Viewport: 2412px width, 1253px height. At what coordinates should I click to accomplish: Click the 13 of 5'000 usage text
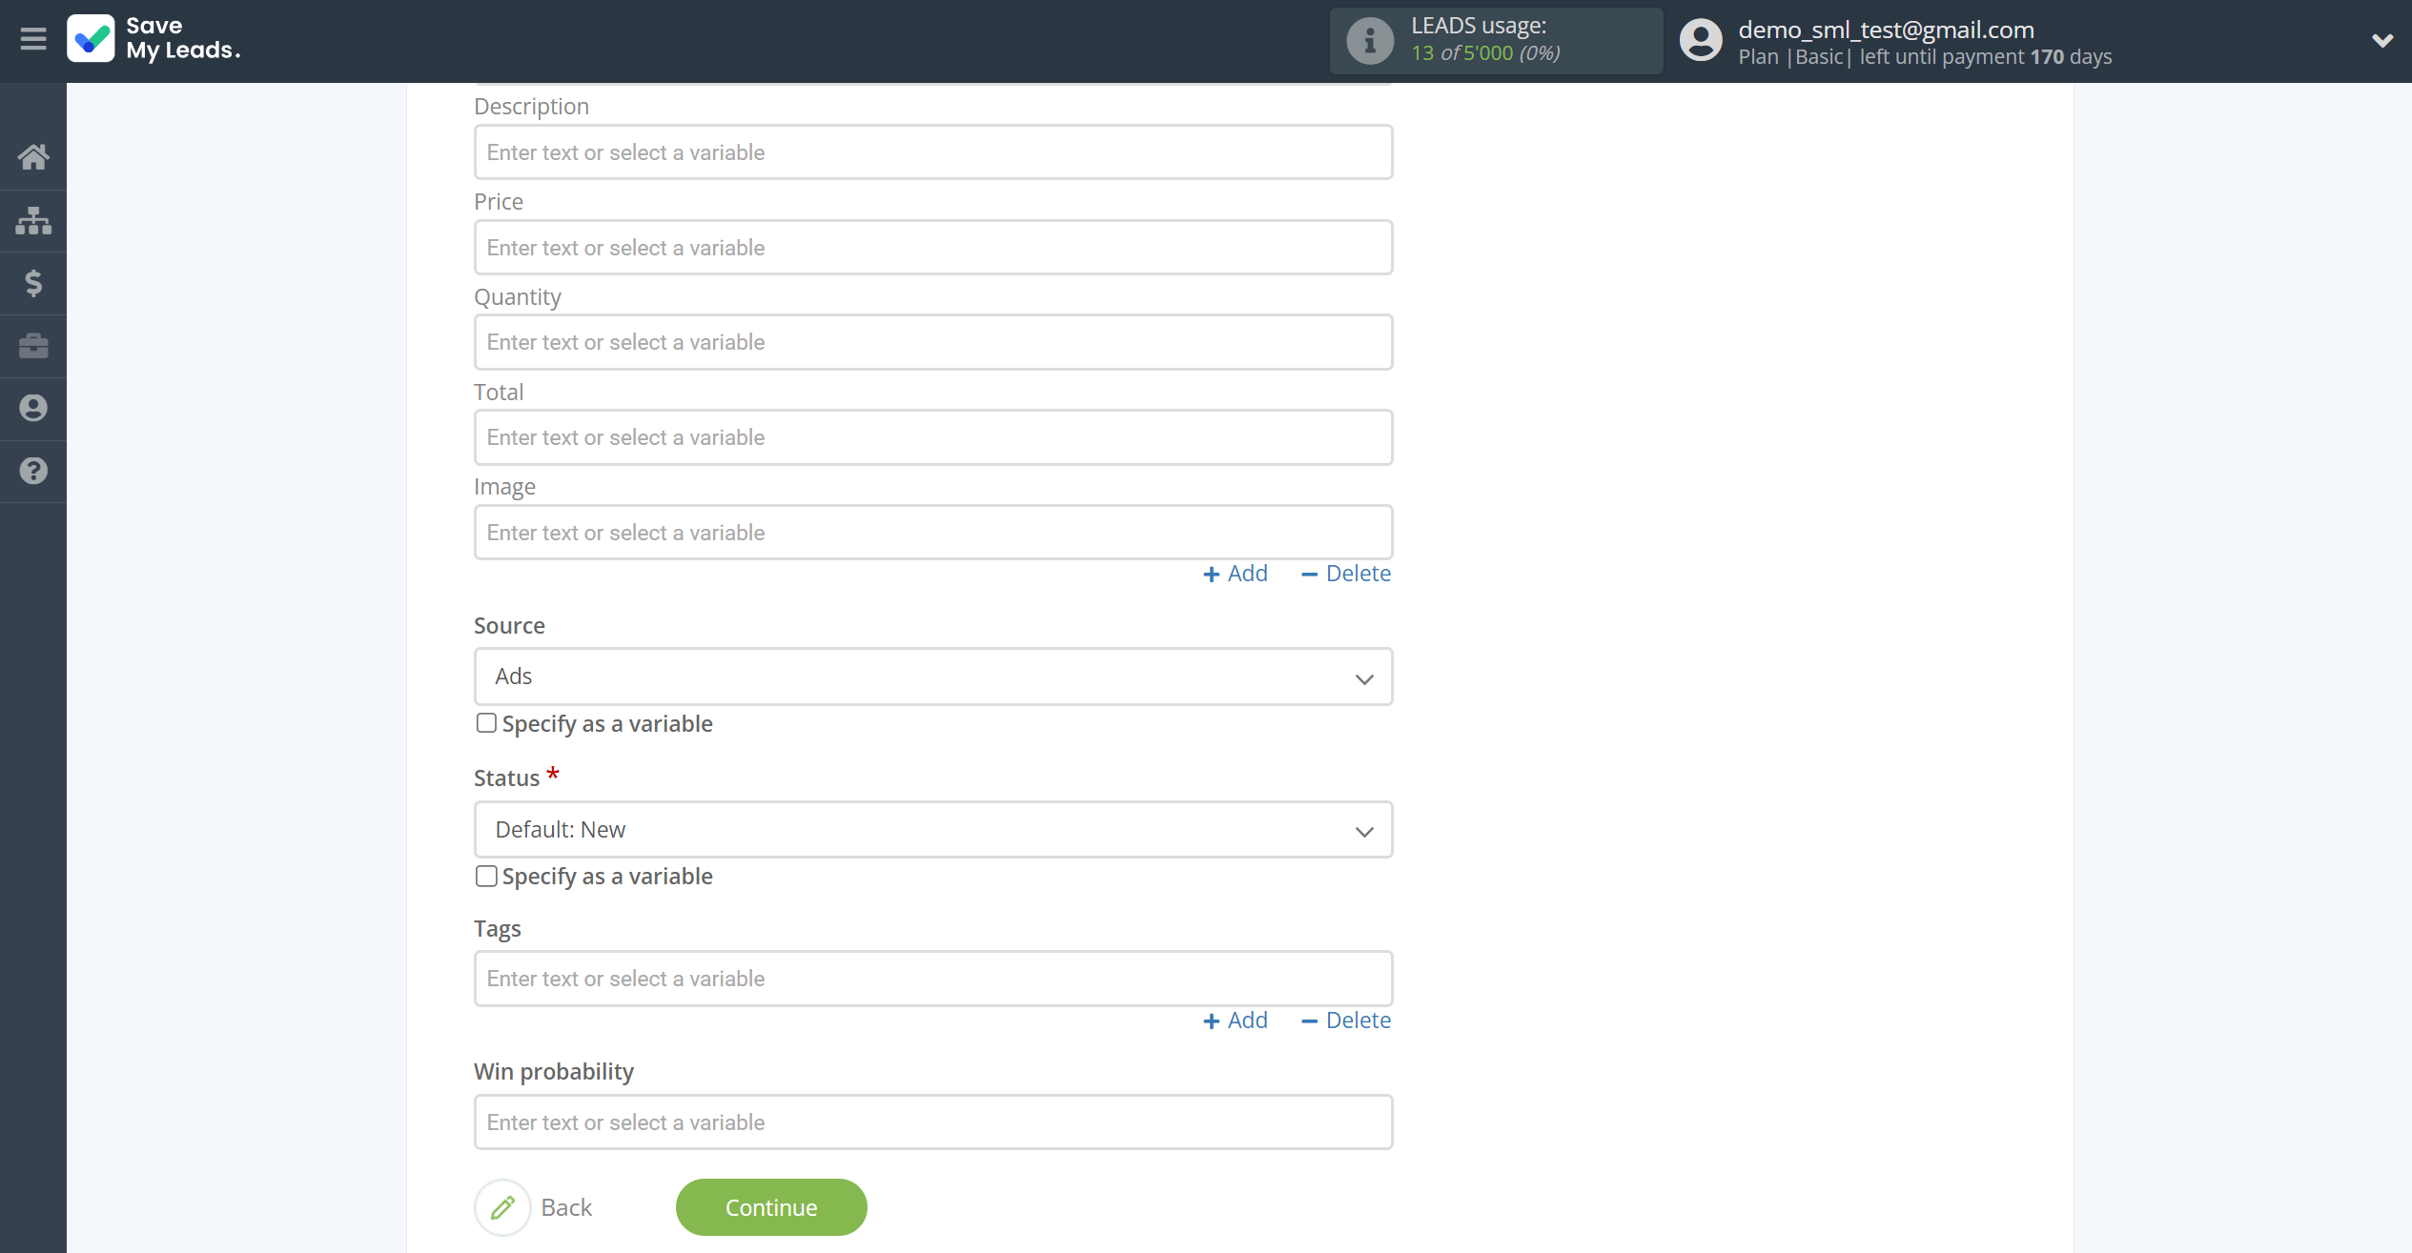tap(1485, 53)
